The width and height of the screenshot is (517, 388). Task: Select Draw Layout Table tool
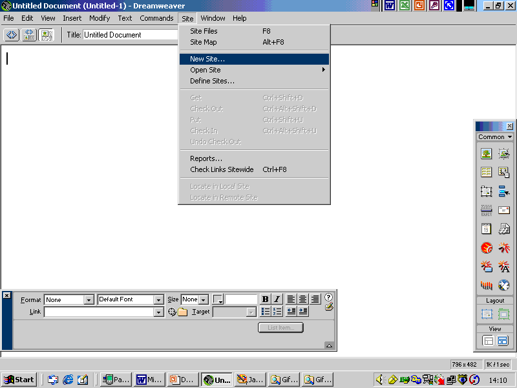503,314
